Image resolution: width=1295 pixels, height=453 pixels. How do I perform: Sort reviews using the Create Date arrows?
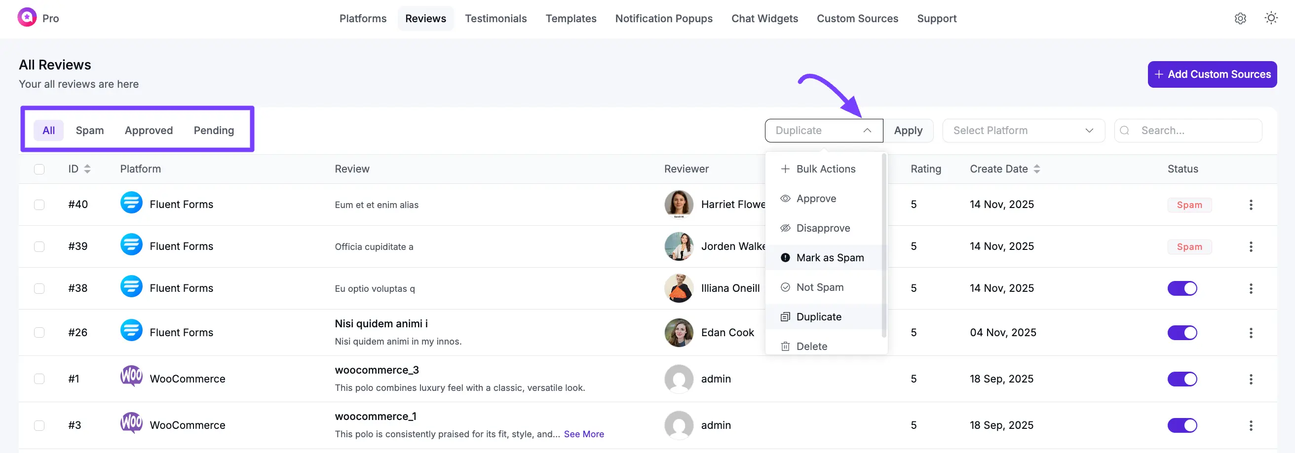tap(1037, 169)
